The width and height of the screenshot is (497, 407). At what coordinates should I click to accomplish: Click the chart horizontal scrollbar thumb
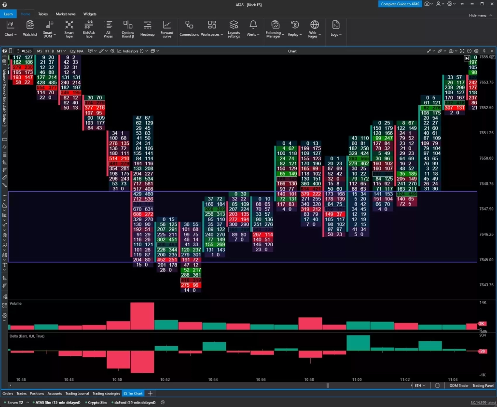(x=328, y=385)
